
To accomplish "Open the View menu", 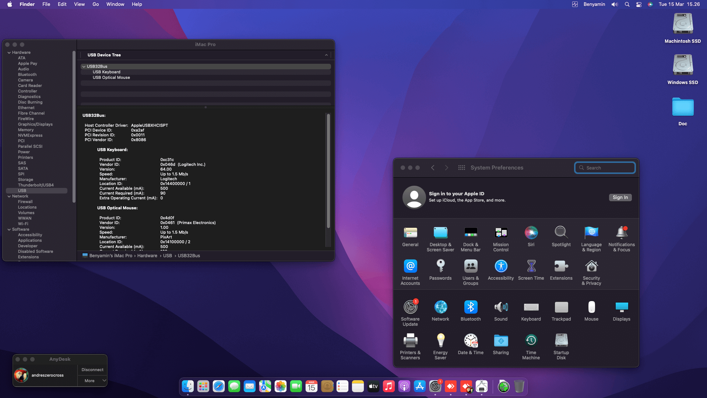I will [x=79, y=4].
